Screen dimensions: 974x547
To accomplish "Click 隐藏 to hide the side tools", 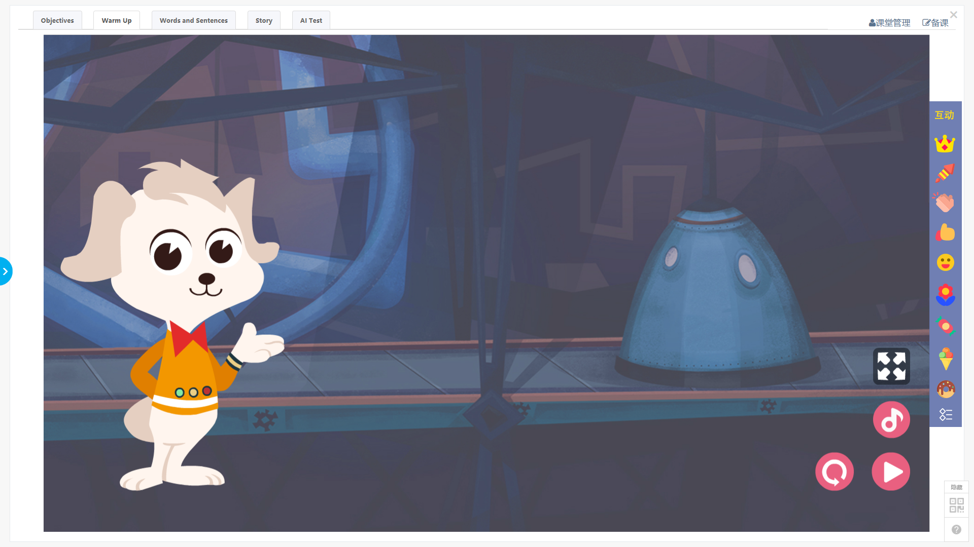I will coord(956,487).
